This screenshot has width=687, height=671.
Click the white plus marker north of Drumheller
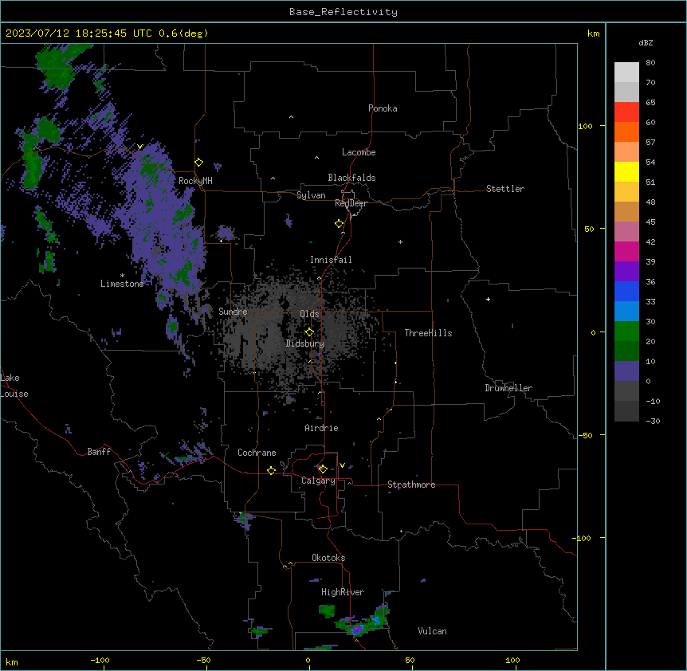488,299
